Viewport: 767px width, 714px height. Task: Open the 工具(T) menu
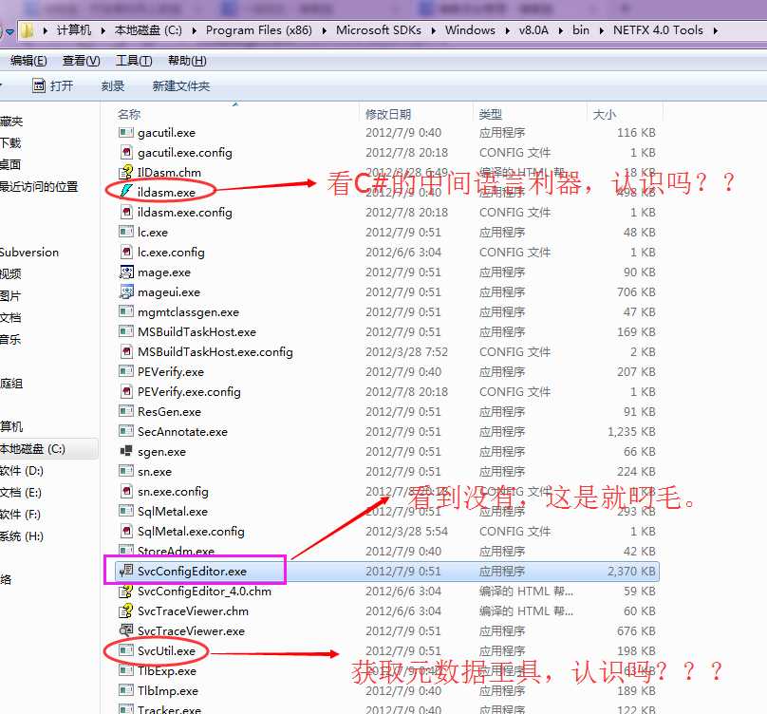point(134,61)
